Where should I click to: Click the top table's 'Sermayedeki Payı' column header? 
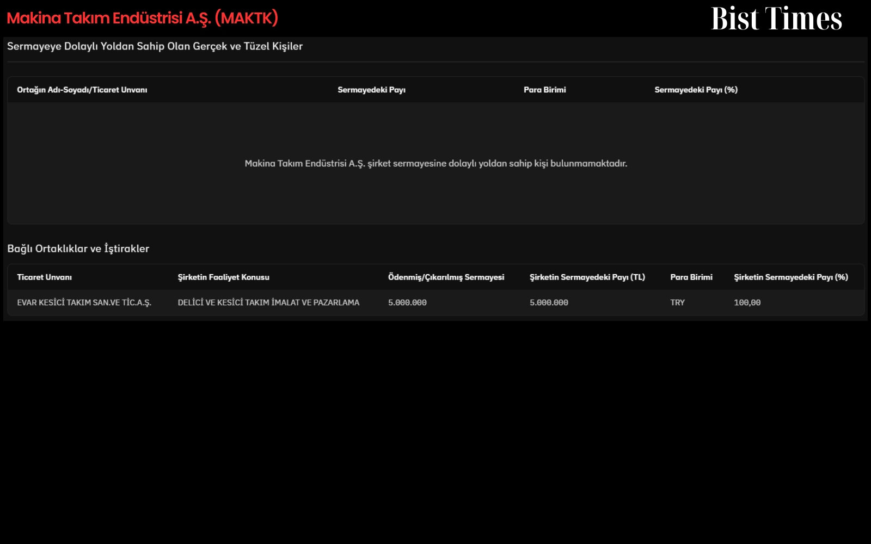(x=371, y=90)
